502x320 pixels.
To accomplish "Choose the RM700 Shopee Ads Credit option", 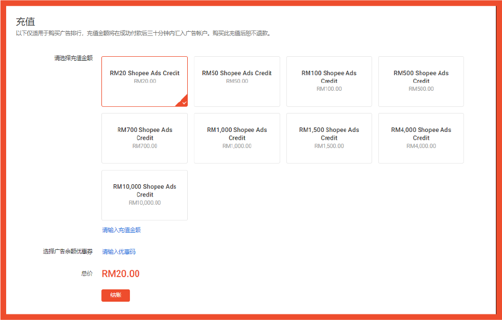I will pos(144,138).
